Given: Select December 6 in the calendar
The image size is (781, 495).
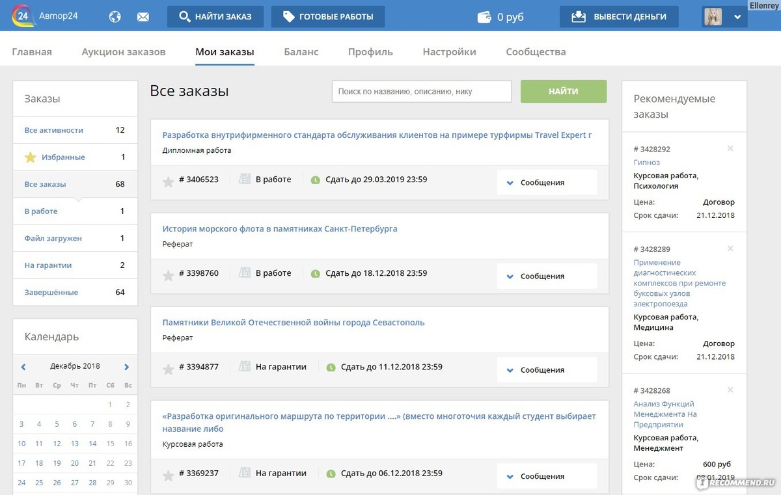Looking at the screenshot, I should pyautogui.click(x=75, y=424).
